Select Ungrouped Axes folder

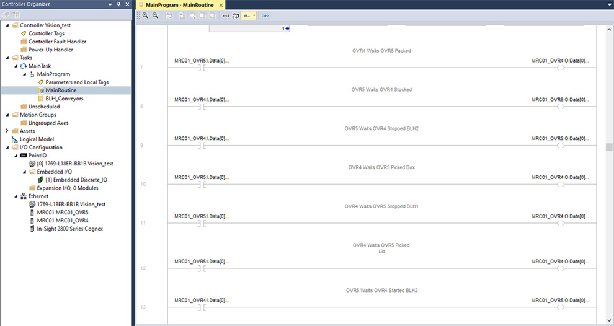(48, 123)
